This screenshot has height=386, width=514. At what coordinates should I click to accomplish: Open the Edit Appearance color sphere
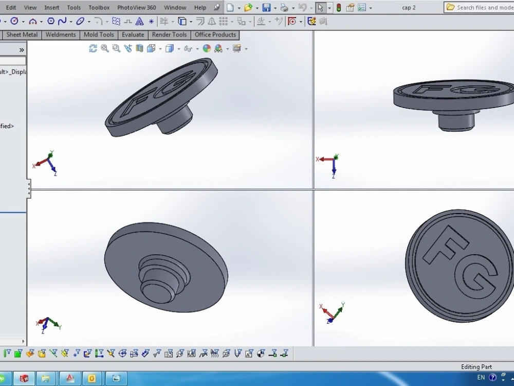207,48
